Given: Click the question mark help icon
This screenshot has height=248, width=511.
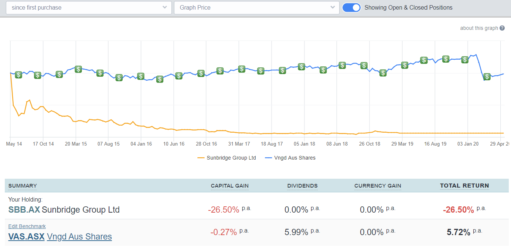Looking at the screenshot, I should coord(502,28).
